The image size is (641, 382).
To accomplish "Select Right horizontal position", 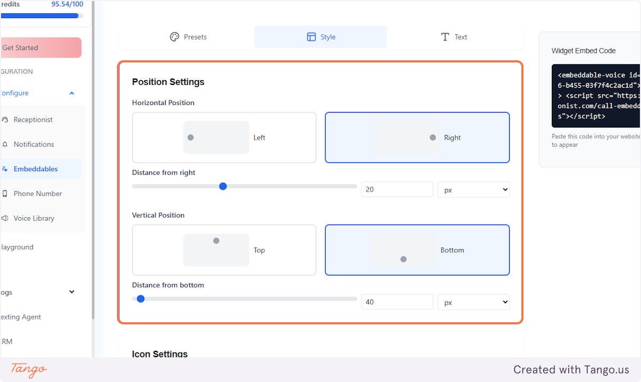I will 417,137.
